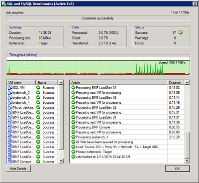Click success checkmark in SQL VM row
The height and width of the screenshot is (183, 199).
pyautogui.click(x=38, y=87)
